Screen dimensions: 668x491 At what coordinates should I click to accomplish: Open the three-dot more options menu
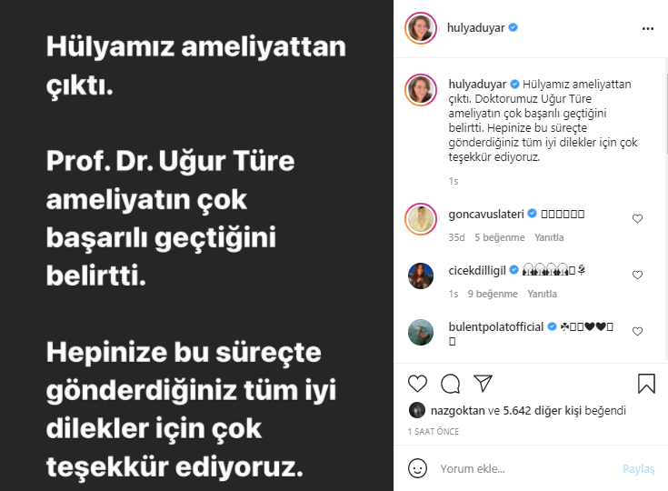(647, 28)
